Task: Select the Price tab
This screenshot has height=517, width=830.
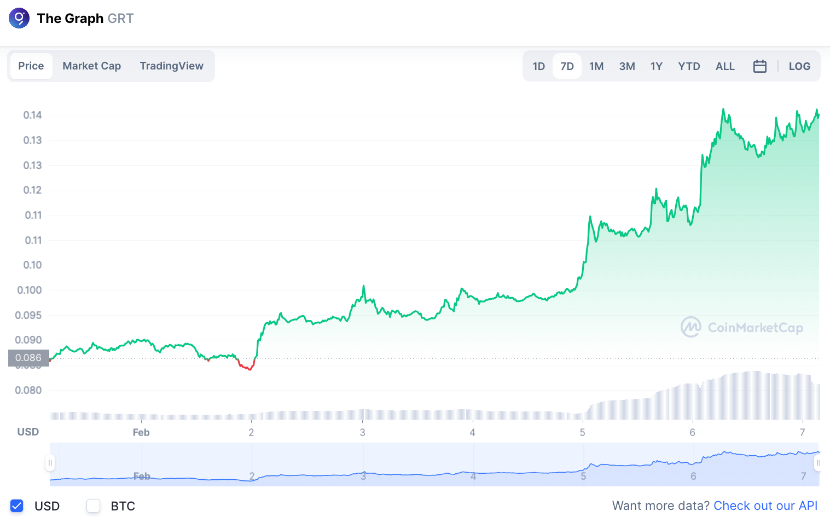Action: [x=31, y=66]
